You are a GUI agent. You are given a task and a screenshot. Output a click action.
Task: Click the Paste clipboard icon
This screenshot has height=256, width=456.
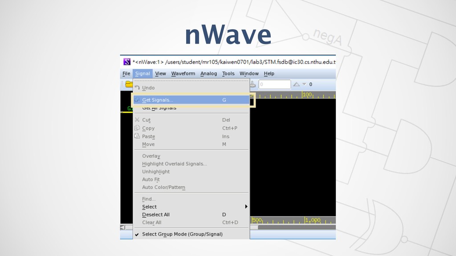coord(137,136)
